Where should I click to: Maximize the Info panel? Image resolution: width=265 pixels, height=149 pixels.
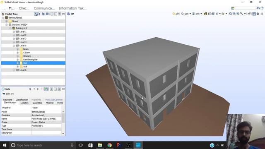(63, 89)
